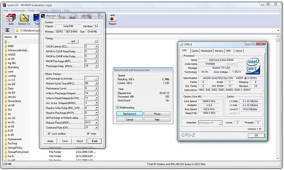284x170 pixels.
Task: Click the Cancel button in benchmark dialog
Action: [x=130, y=120]
